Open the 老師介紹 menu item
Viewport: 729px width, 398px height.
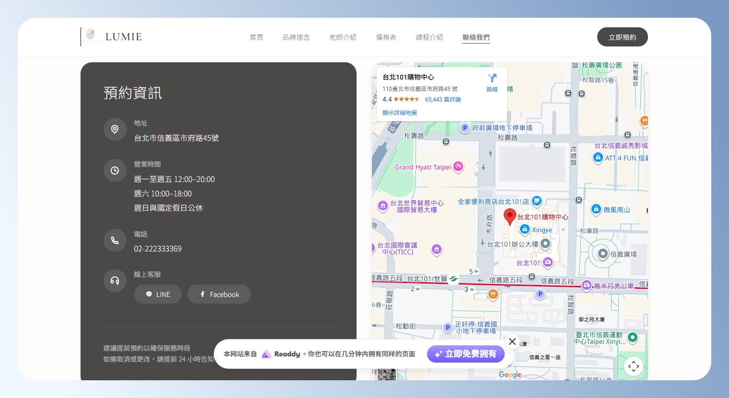pos(343,37)
